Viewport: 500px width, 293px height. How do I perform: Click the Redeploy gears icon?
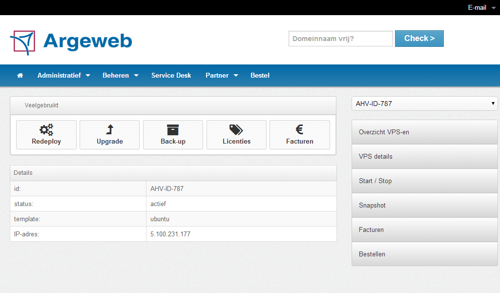coord(46,129)
